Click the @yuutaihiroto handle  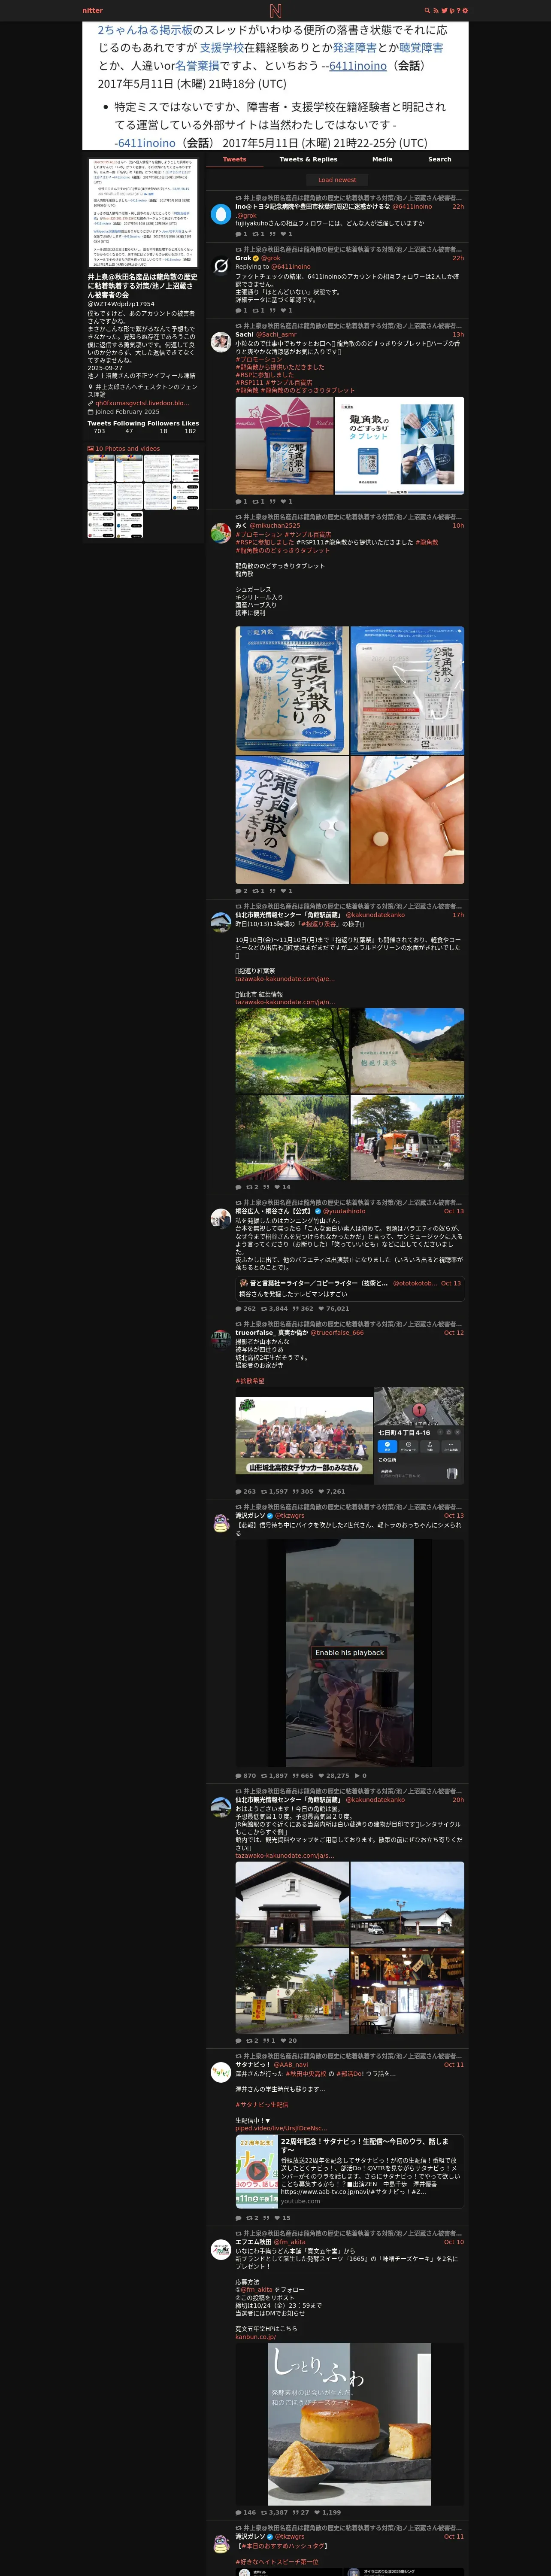[x=344, y=1211]
